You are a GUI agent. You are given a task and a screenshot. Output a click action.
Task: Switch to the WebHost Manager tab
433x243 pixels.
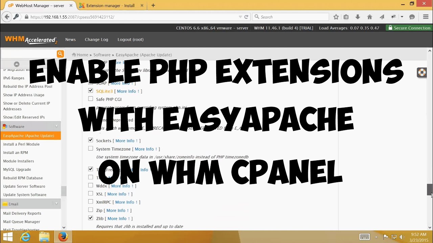40,5
